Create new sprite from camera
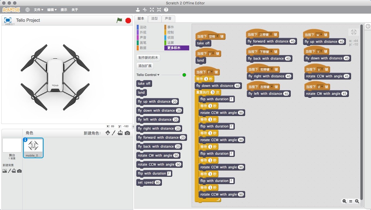The image size is (371, 210). click(x=127, y=133)
